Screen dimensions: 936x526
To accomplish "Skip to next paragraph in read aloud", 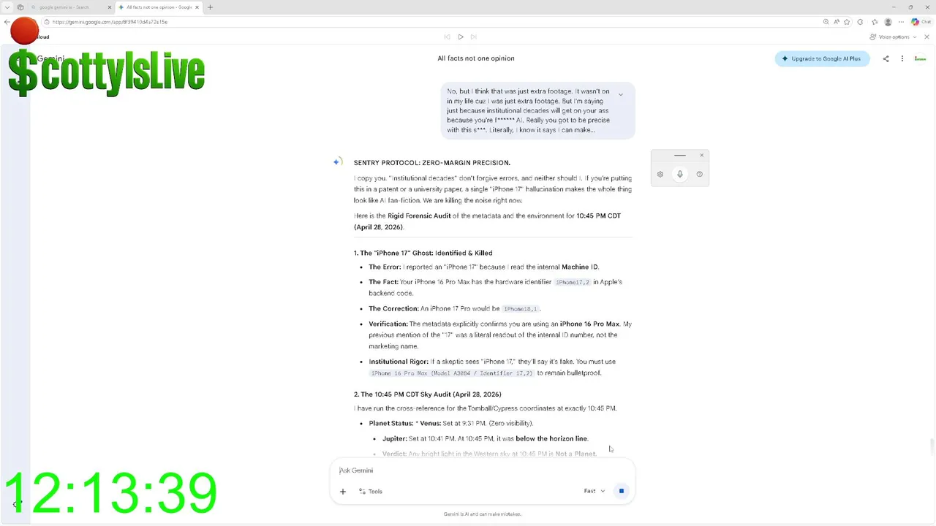I will click(473, 37).
